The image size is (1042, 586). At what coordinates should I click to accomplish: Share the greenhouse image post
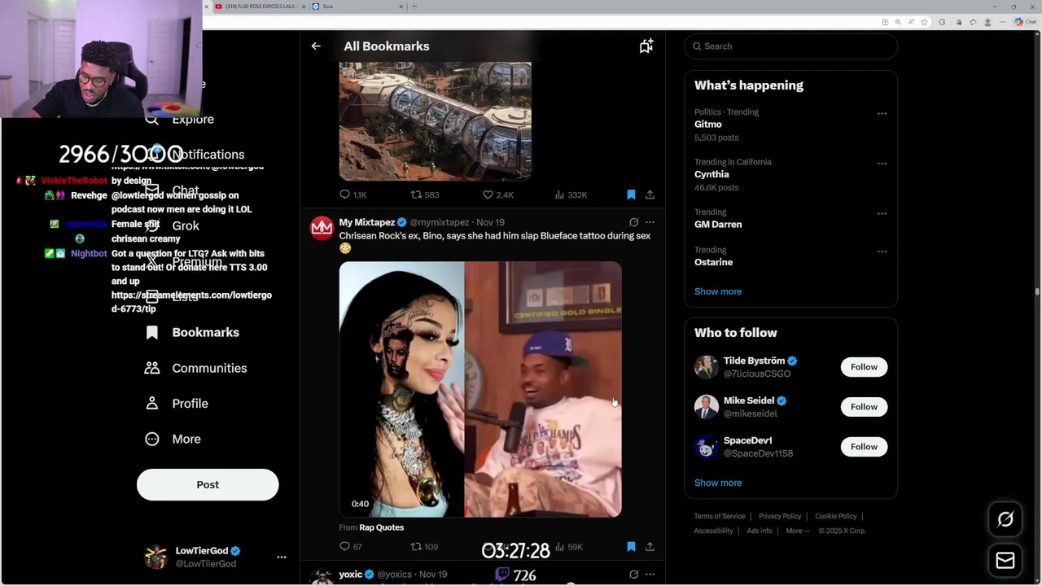pos(650,195)
